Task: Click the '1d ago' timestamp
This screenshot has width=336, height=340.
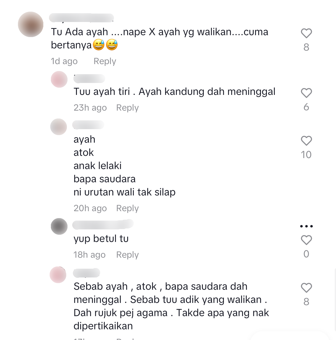Action: 64,61
